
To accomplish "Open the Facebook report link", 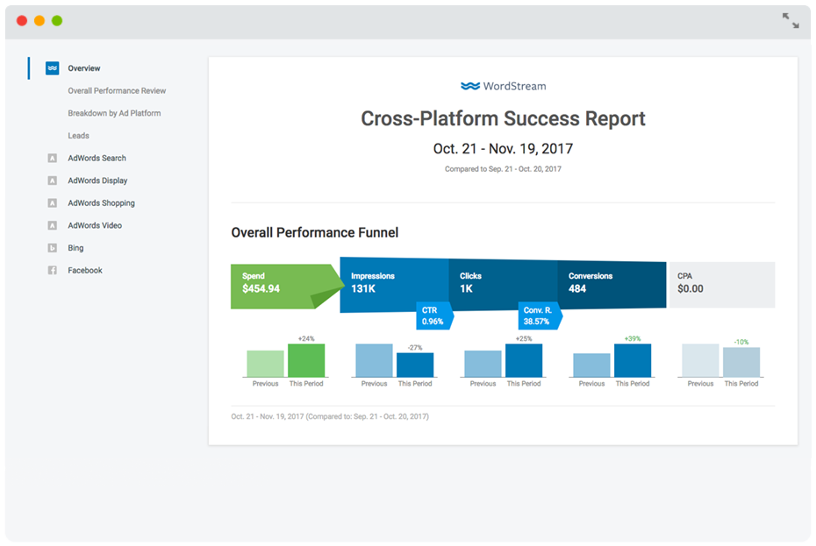I will pyautogui.click(x=85, y=271).
